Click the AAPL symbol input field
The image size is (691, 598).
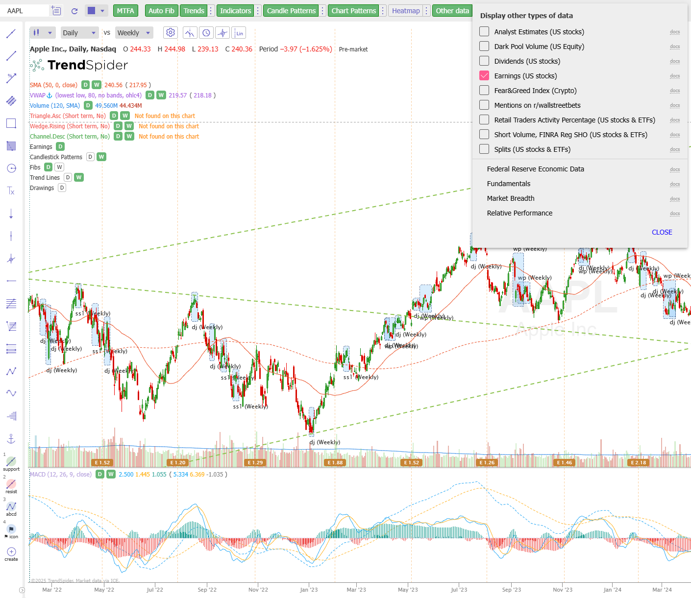[27, 11]
